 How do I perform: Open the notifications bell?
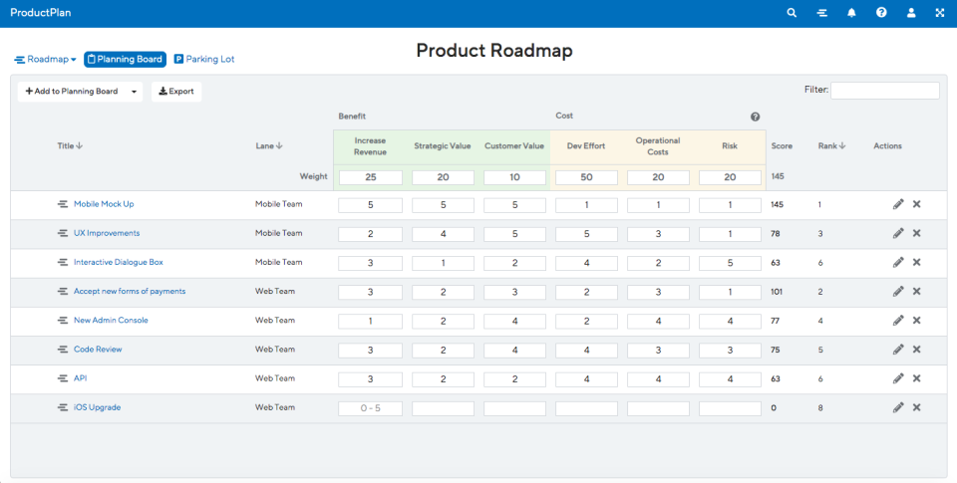click(851, 13)
